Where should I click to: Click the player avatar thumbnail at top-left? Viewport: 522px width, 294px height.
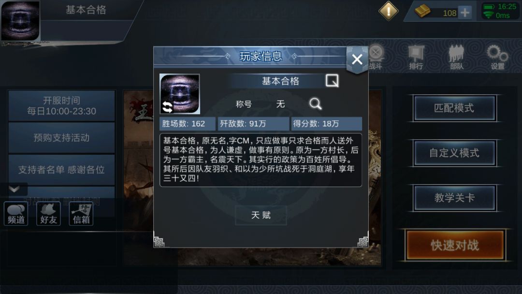pos(20,21)
